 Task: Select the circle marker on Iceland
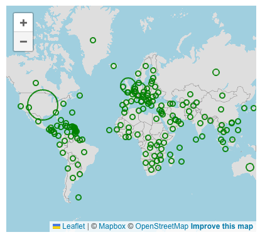coord(114,66)
